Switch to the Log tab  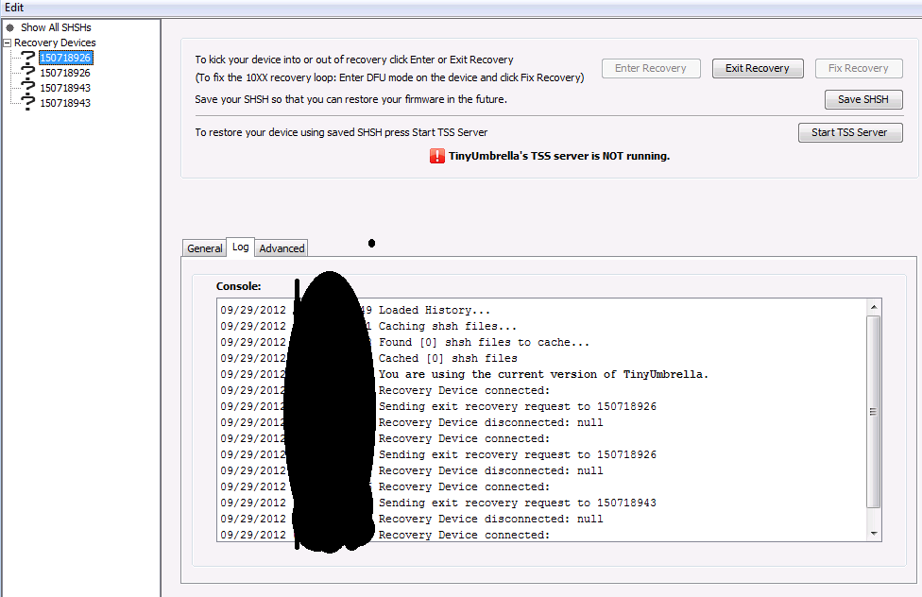[241, 247]
